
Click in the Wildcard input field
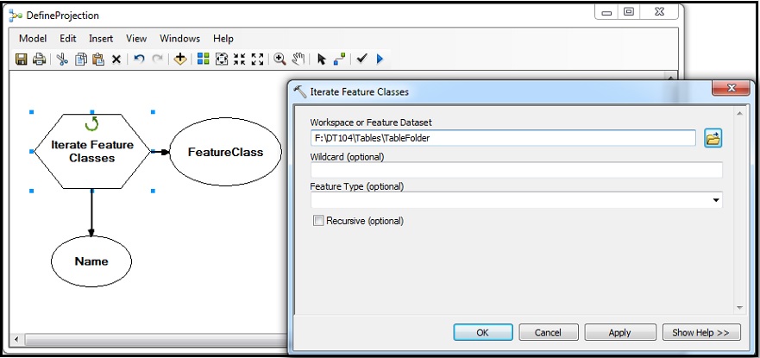[x=516, y=170]
